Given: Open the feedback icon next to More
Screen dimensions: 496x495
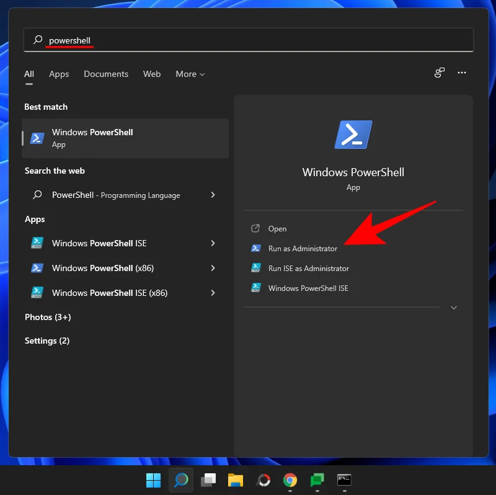Looking at the screenshot, I should pyautogui.click(x=440, y=73).
